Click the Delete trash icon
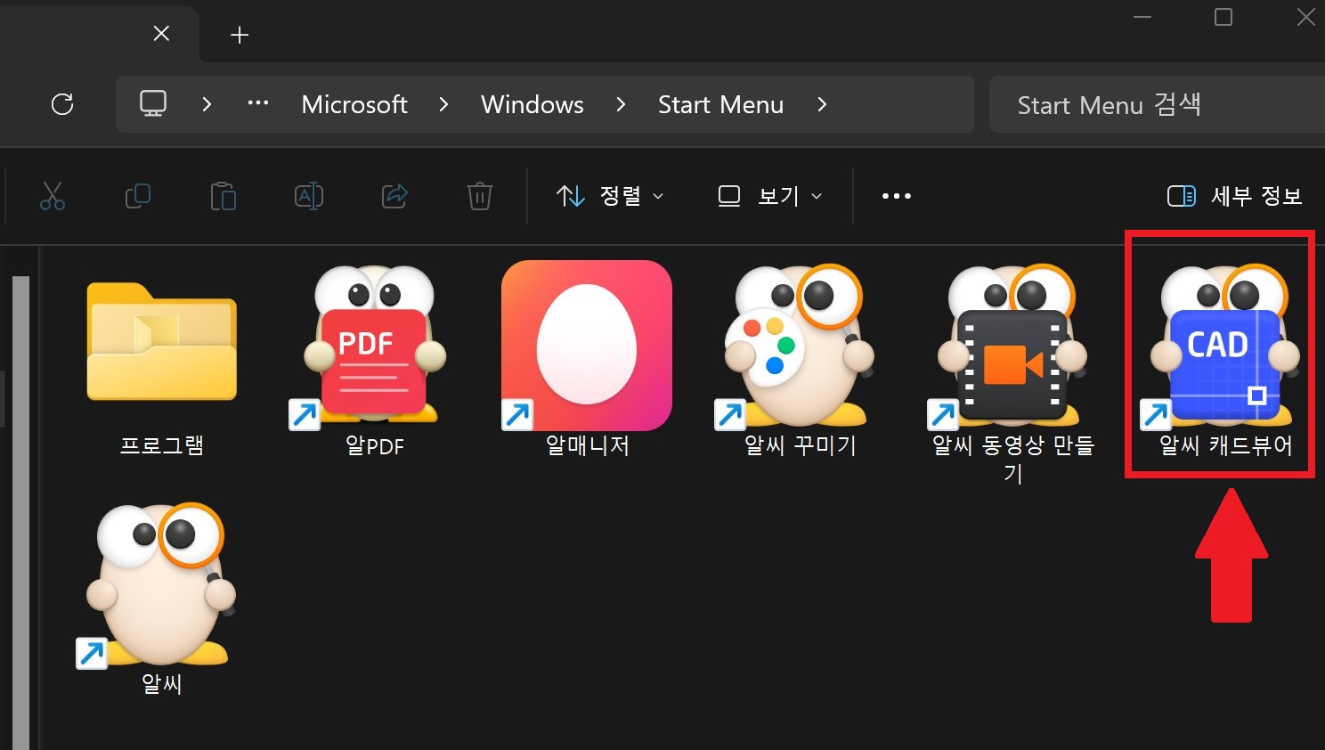This screenshot has width=1325, height=750. (x=480, y=196)
